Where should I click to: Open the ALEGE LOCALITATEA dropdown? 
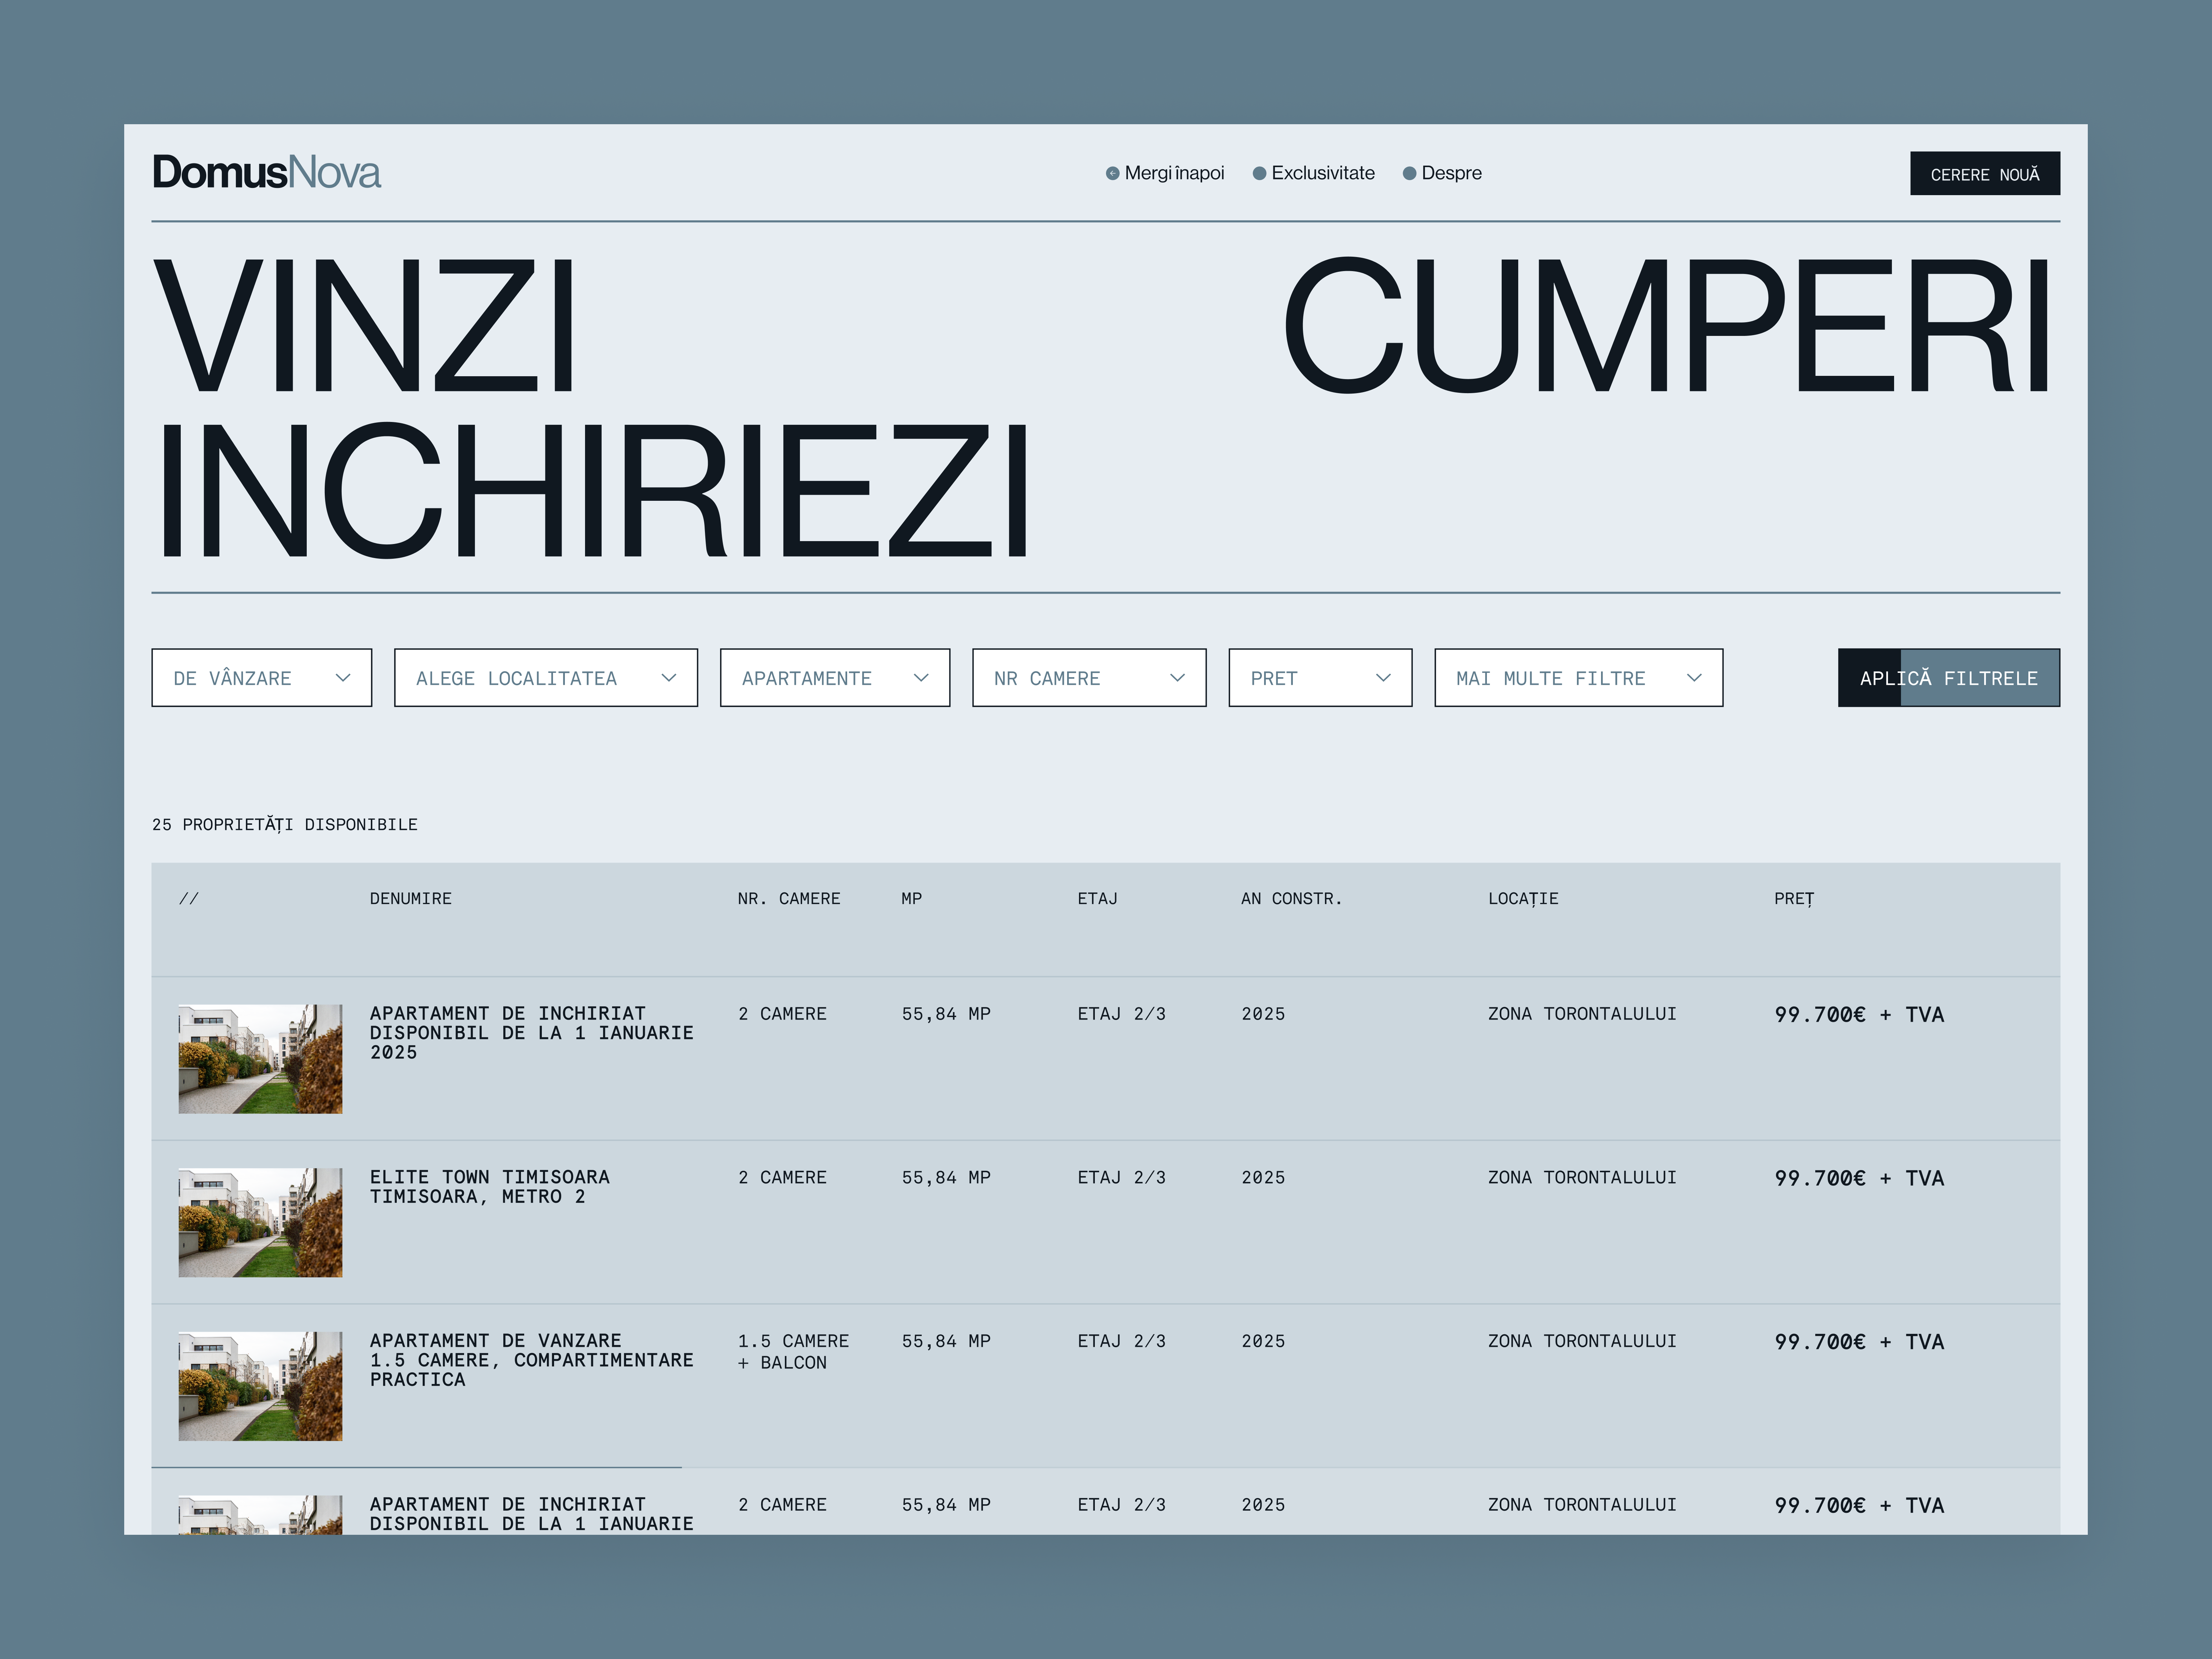click(546, 678)
